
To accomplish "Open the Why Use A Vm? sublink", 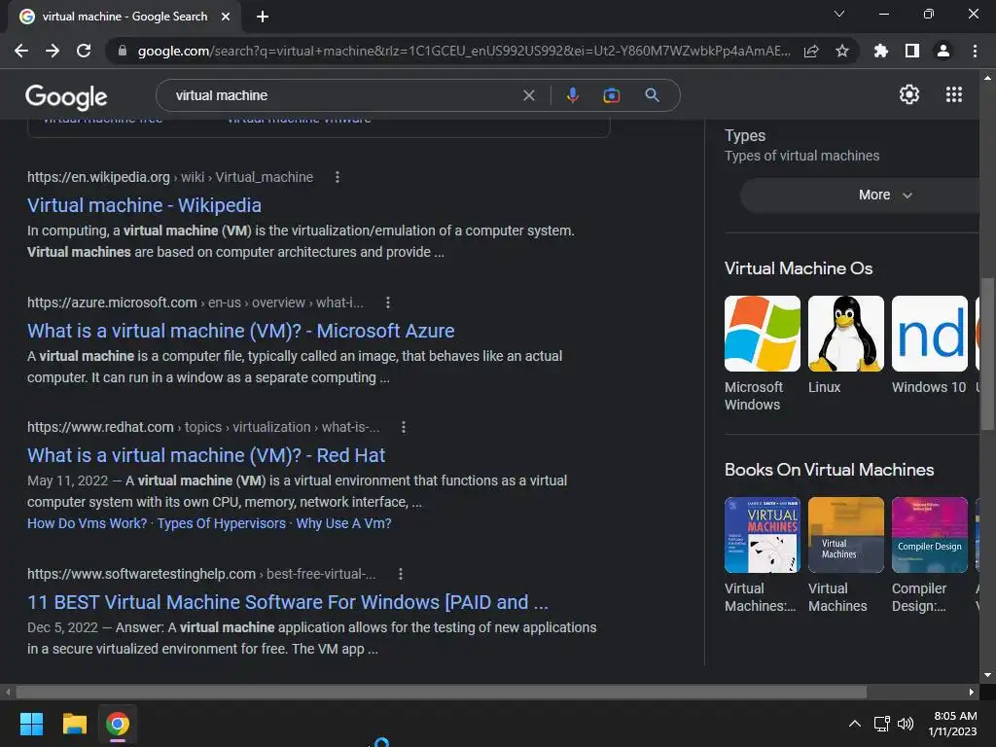I will (343, 523).
